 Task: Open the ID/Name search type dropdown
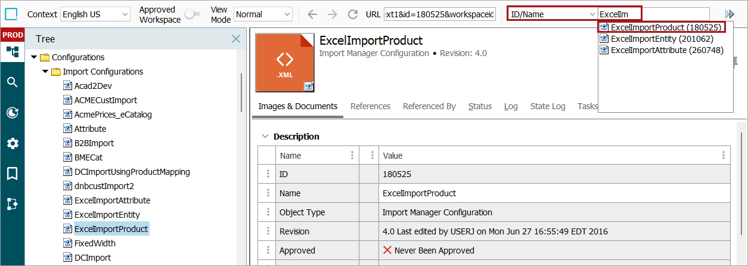click(552, 14)
